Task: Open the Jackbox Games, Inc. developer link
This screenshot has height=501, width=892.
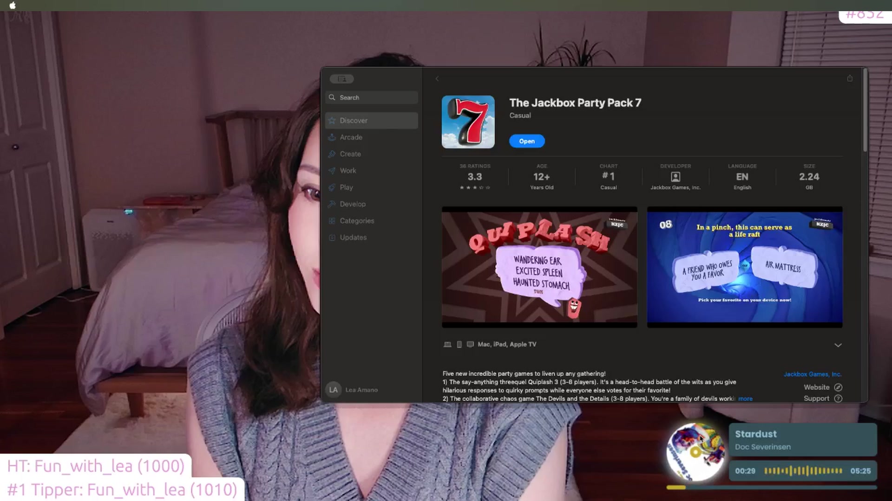Action: (x=813, y=374)
